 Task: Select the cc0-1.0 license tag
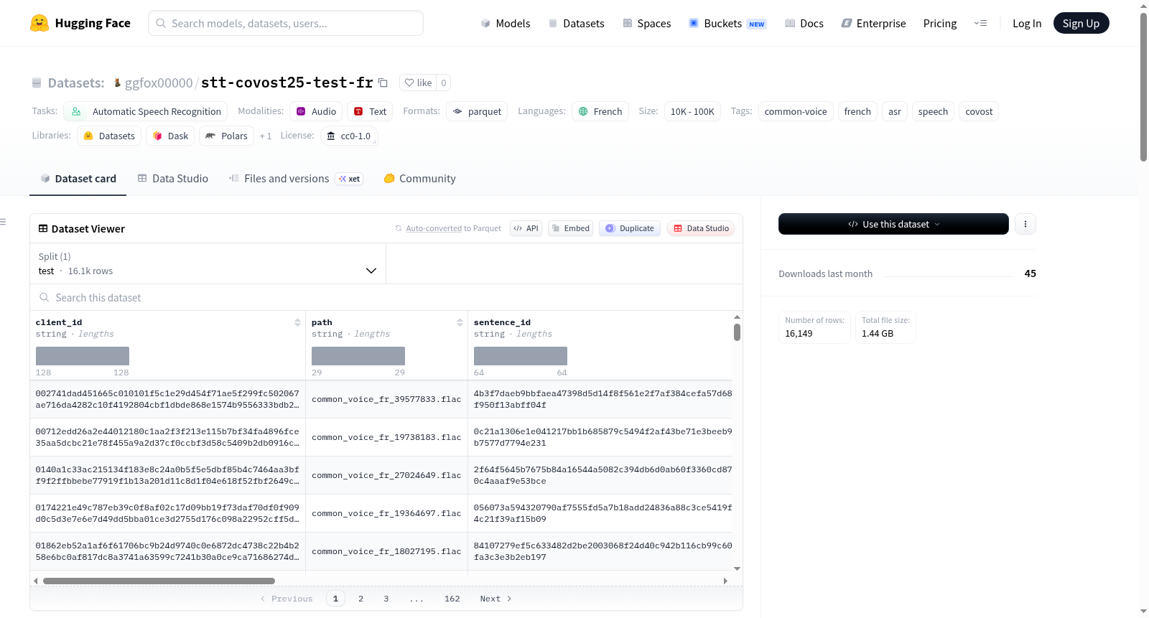(x=348, y=136)
